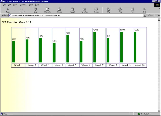Click the Stop loading icon
The height and width of the screenshot is (116, 161).
[x=36, y=9]
